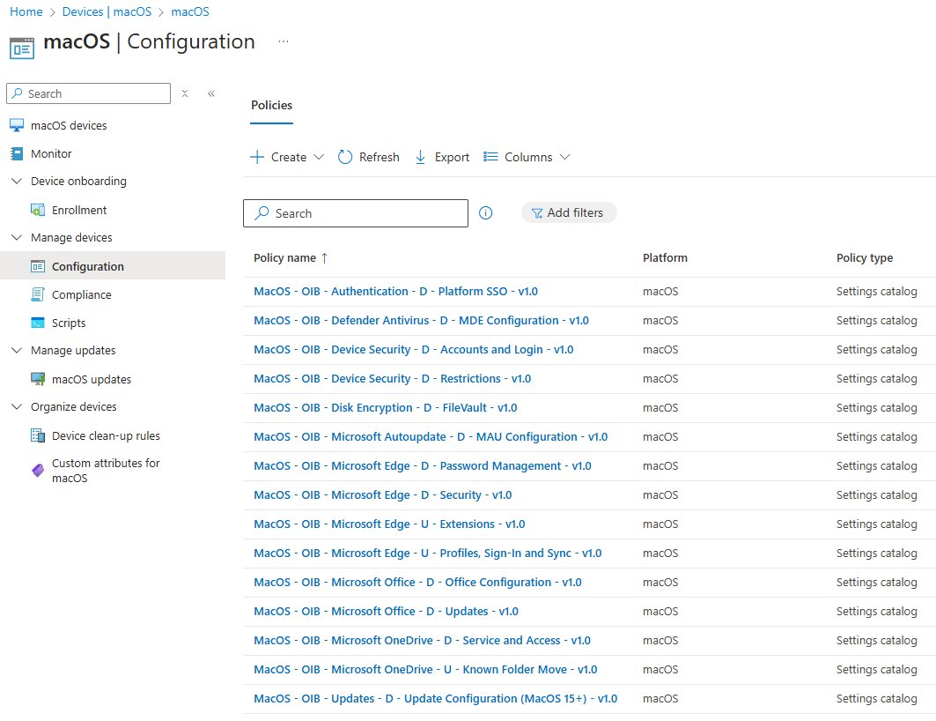Click the sidebar Search field
936x721 pixels.
click(88, 93)
